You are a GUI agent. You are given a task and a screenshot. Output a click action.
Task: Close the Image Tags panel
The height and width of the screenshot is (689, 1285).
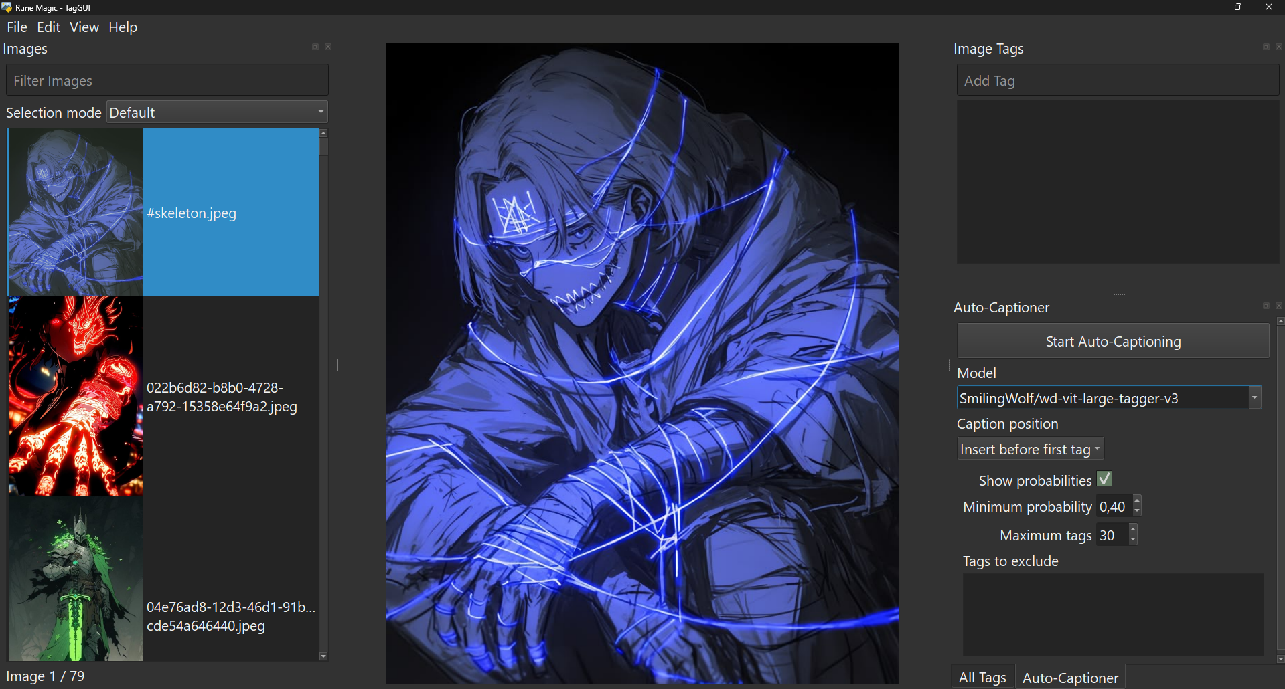click(1279, 47)
